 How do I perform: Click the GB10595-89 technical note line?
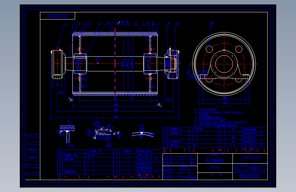208,118
